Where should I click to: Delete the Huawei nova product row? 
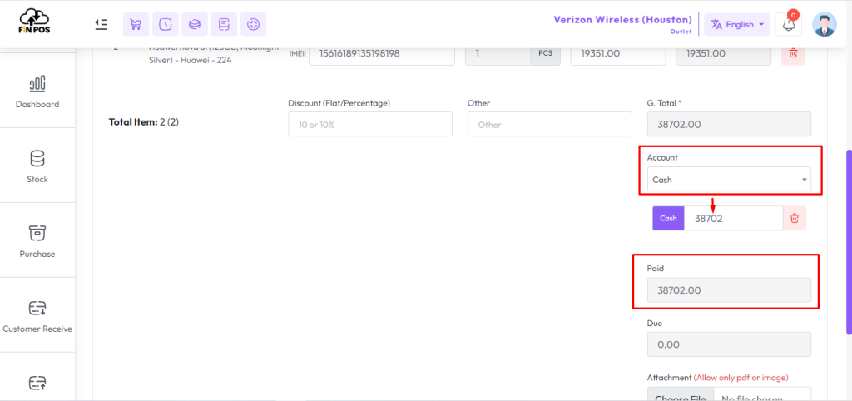point(793,54)
